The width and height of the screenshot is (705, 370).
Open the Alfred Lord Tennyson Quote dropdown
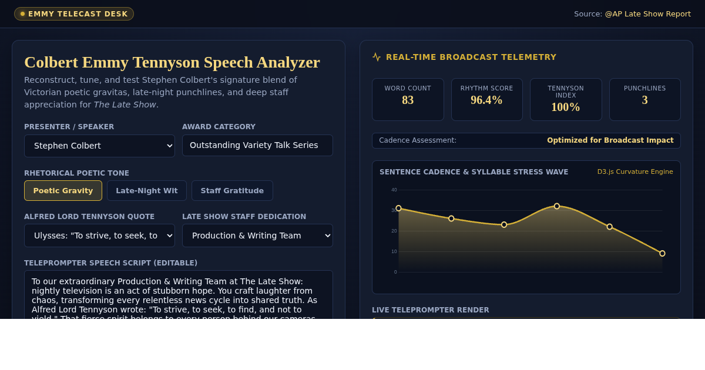[x=99, y=236]
